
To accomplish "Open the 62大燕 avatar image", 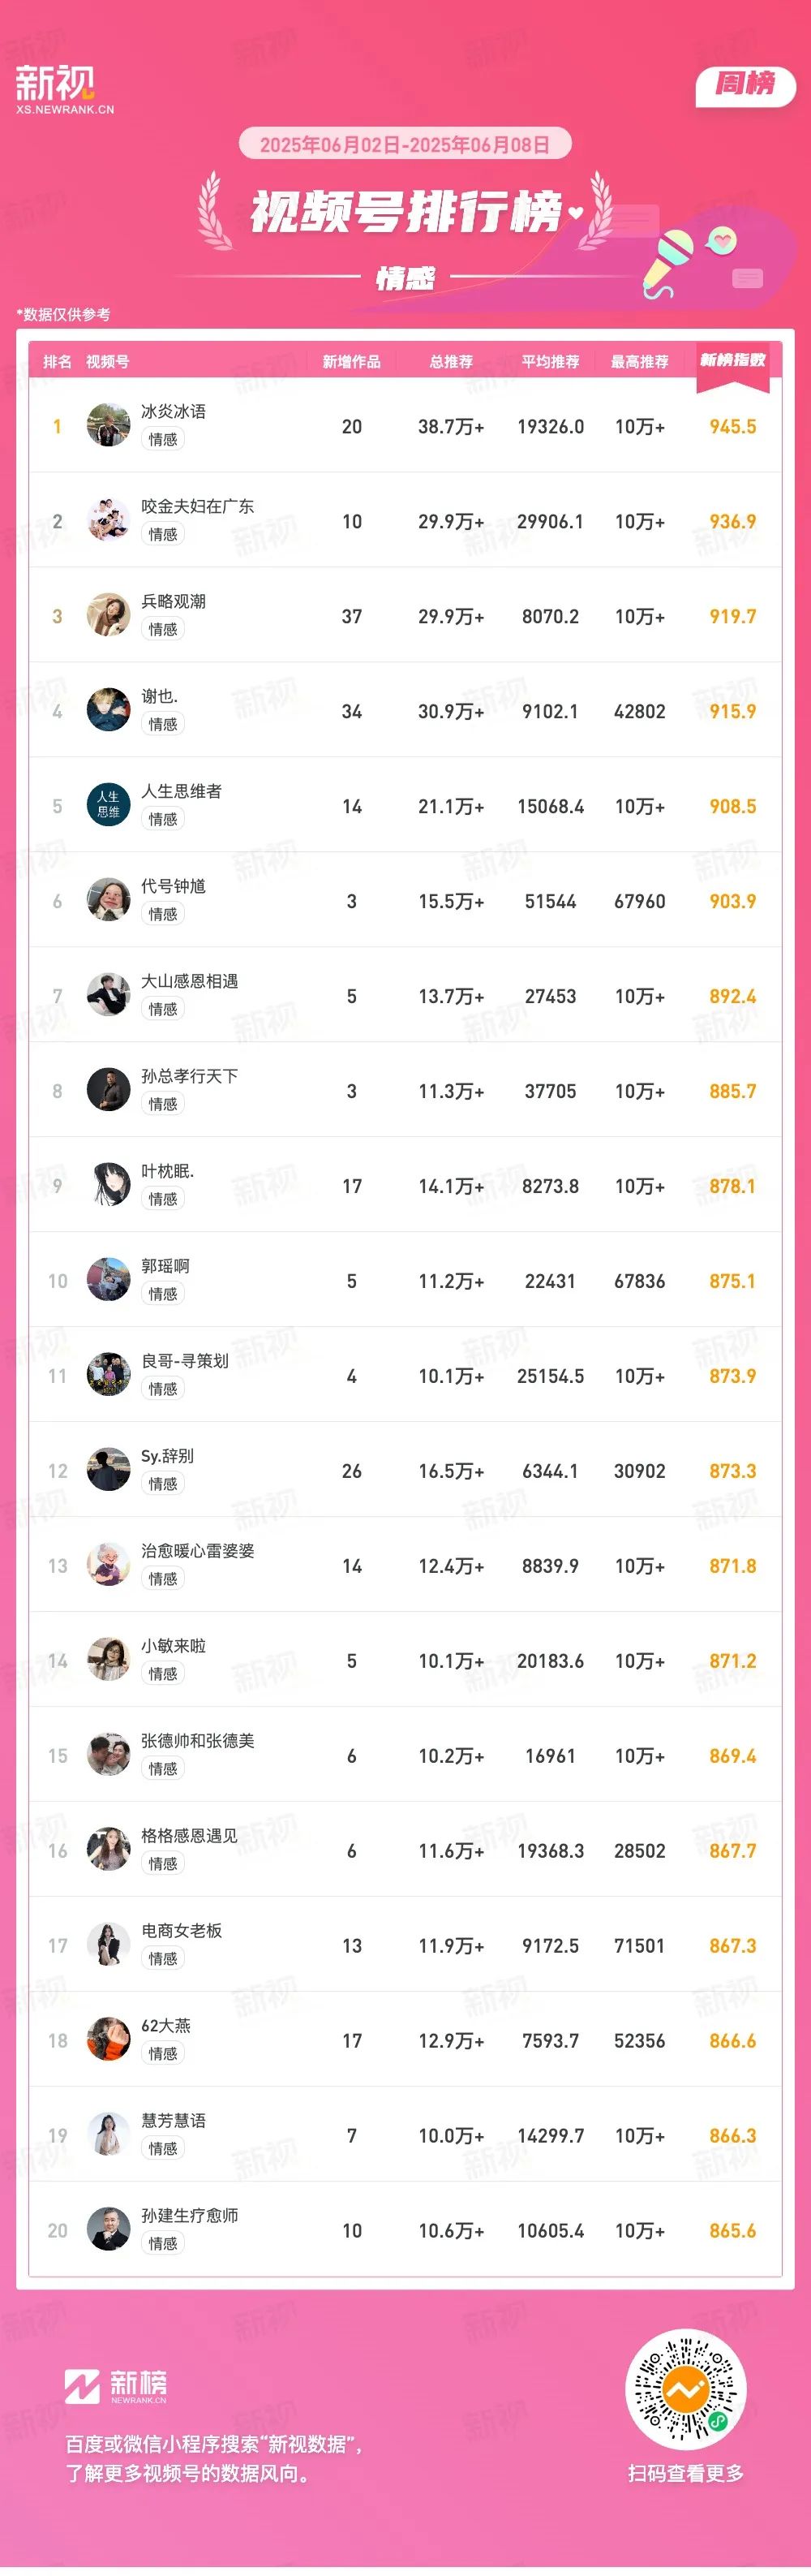I will tap(108, 2041).
